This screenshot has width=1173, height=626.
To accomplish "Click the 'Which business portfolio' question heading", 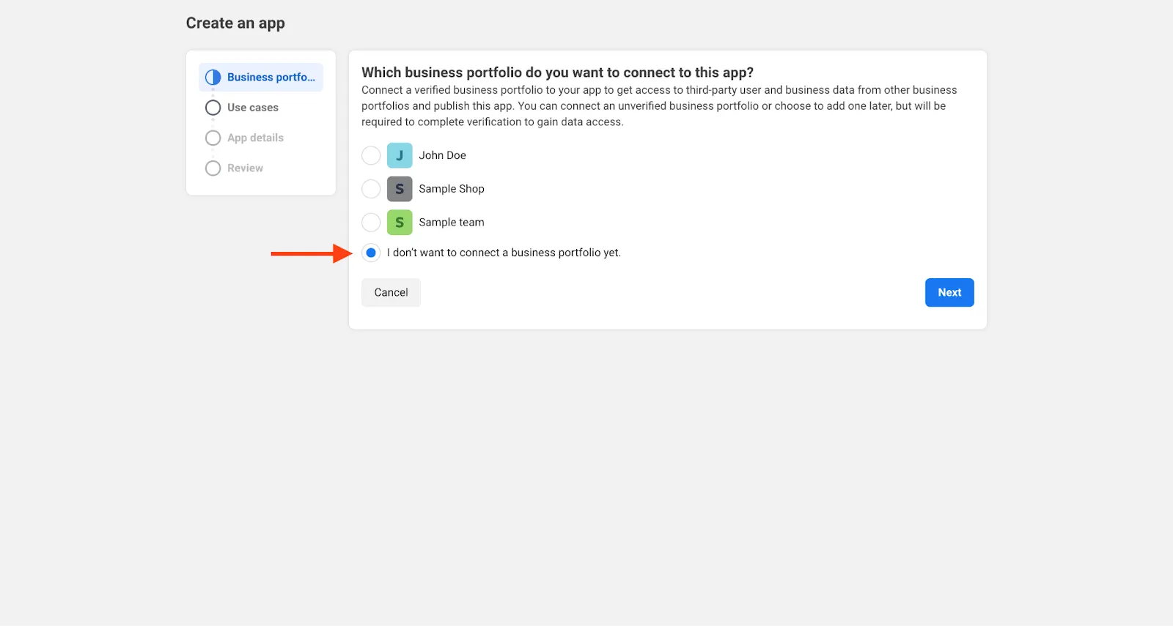I will tap(557, 72).
